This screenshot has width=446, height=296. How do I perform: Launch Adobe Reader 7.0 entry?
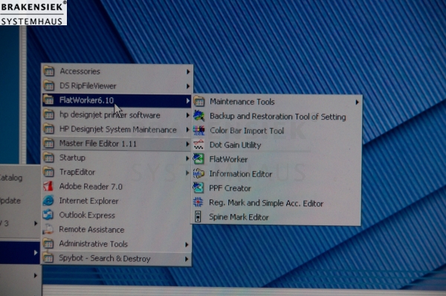click(x=117, y=187)
